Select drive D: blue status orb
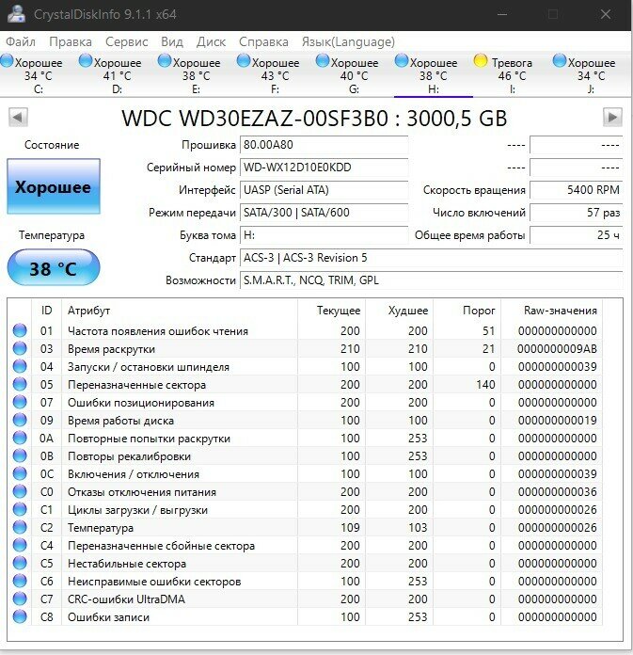This screenshot has height=655, width=633. [x=86, y=61]
